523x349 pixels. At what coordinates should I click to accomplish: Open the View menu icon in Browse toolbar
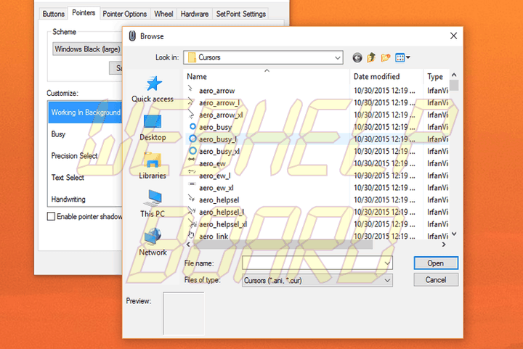click(402, 57)
